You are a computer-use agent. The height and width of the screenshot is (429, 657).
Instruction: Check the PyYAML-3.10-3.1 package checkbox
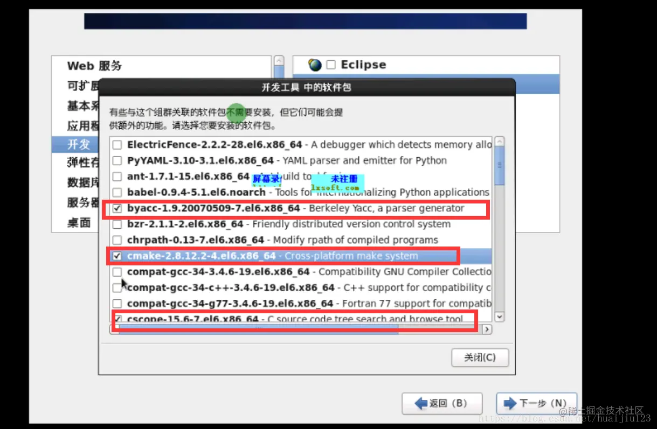pyautogui.click(x=117, y=160)
